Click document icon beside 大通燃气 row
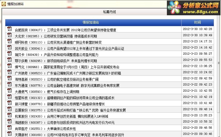 coord(9,90)
